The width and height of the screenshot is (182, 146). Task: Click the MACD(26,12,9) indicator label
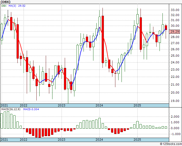click(11, 109)
